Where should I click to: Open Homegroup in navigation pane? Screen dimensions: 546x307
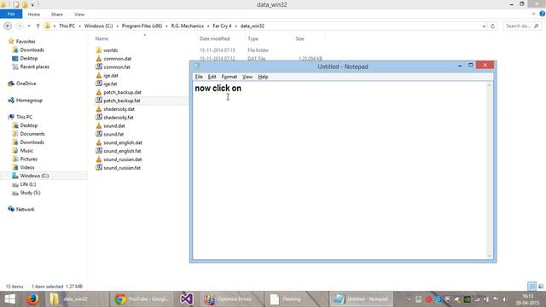coord(29,101)
